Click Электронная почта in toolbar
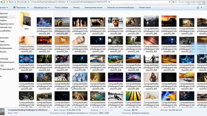Viewport: 207px width, 116px height. [x=93, y=7]
